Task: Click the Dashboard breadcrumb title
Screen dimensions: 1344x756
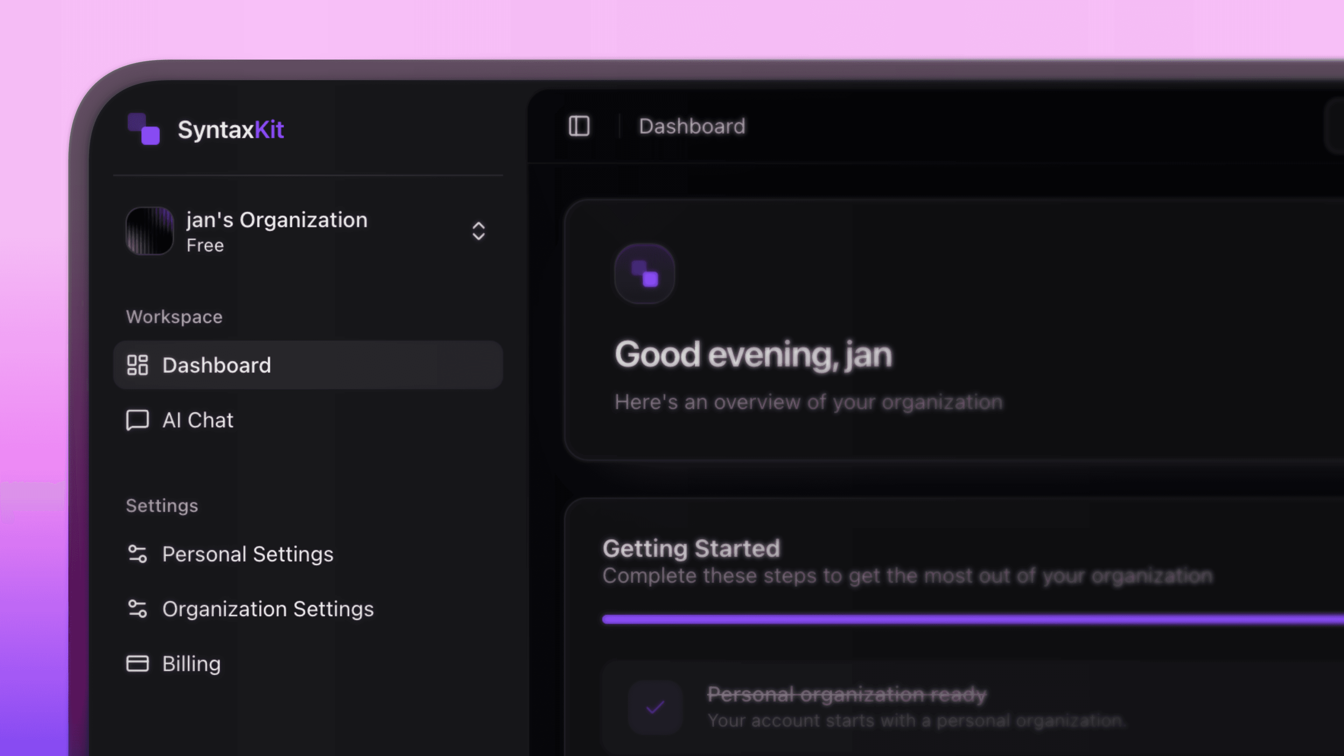Action: pyautogui.click(x=692, y=126)
